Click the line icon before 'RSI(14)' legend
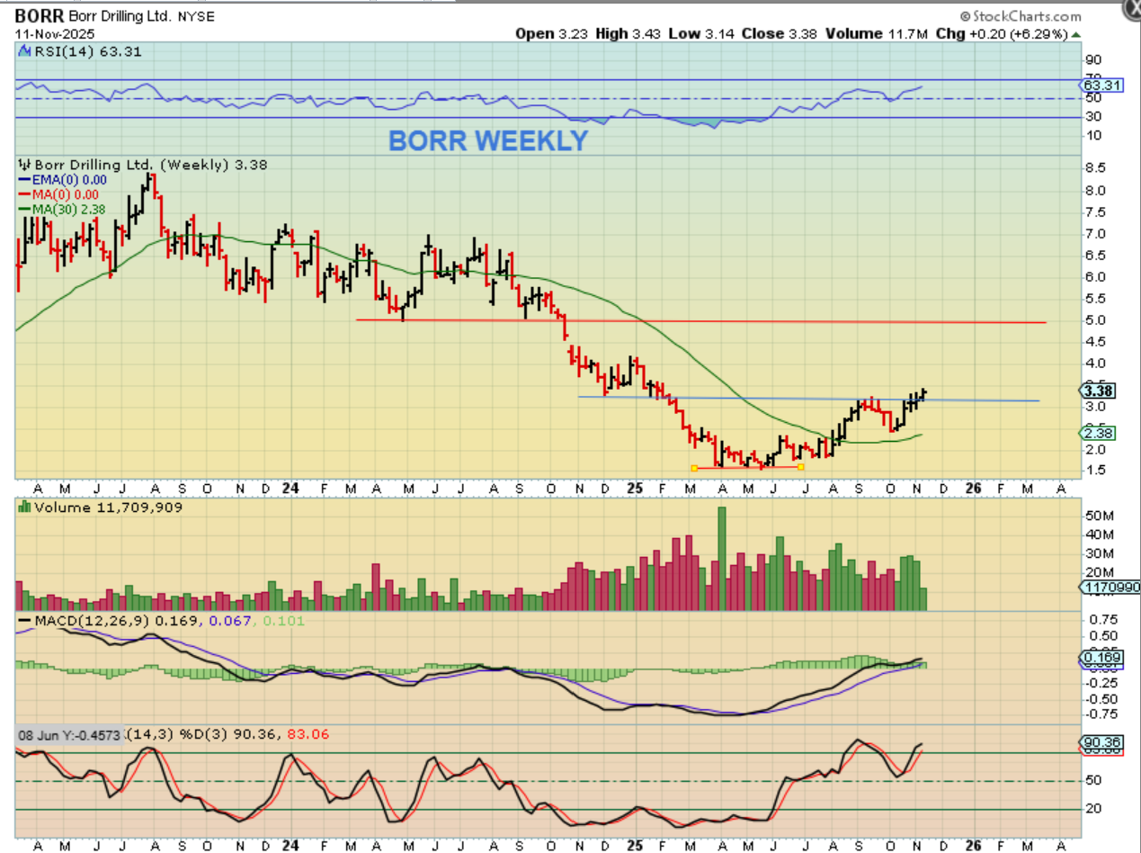 [x=25, y=51]
